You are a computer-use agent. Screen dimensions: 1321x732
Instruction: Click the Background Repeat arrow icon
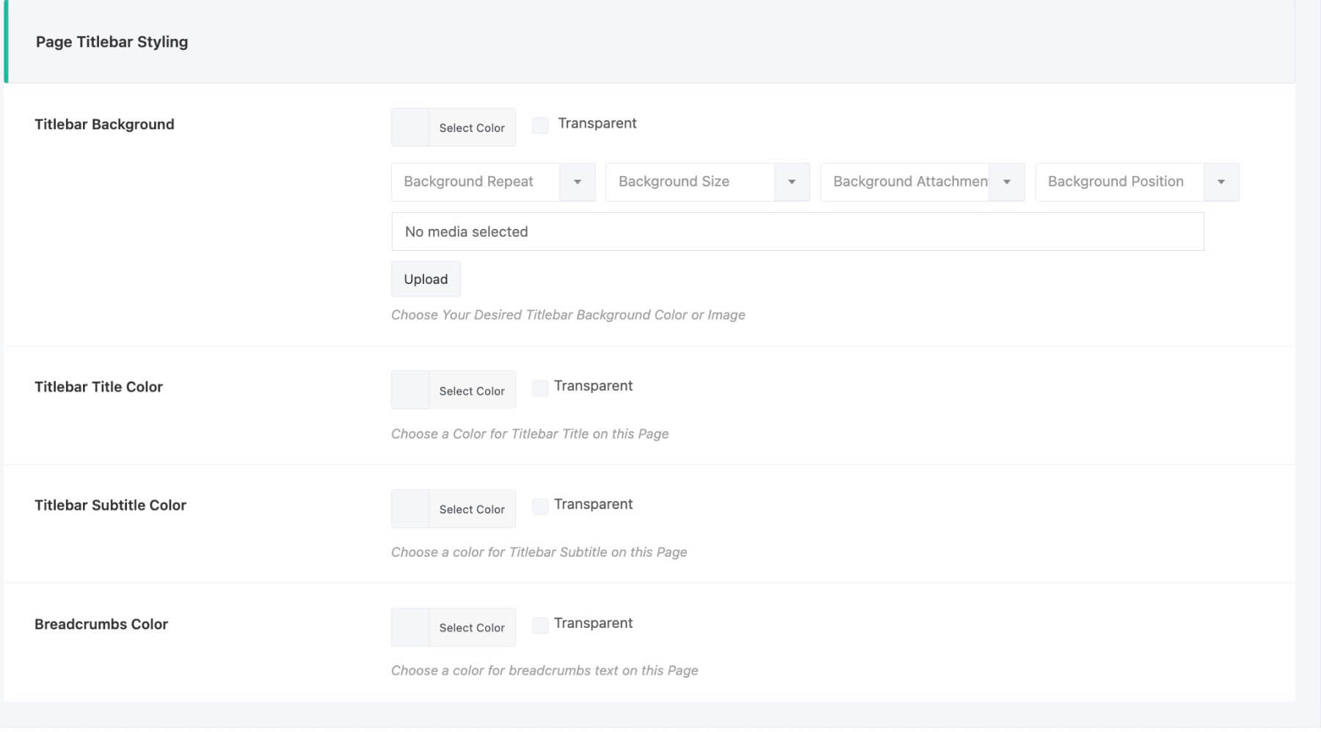(578, 182)
